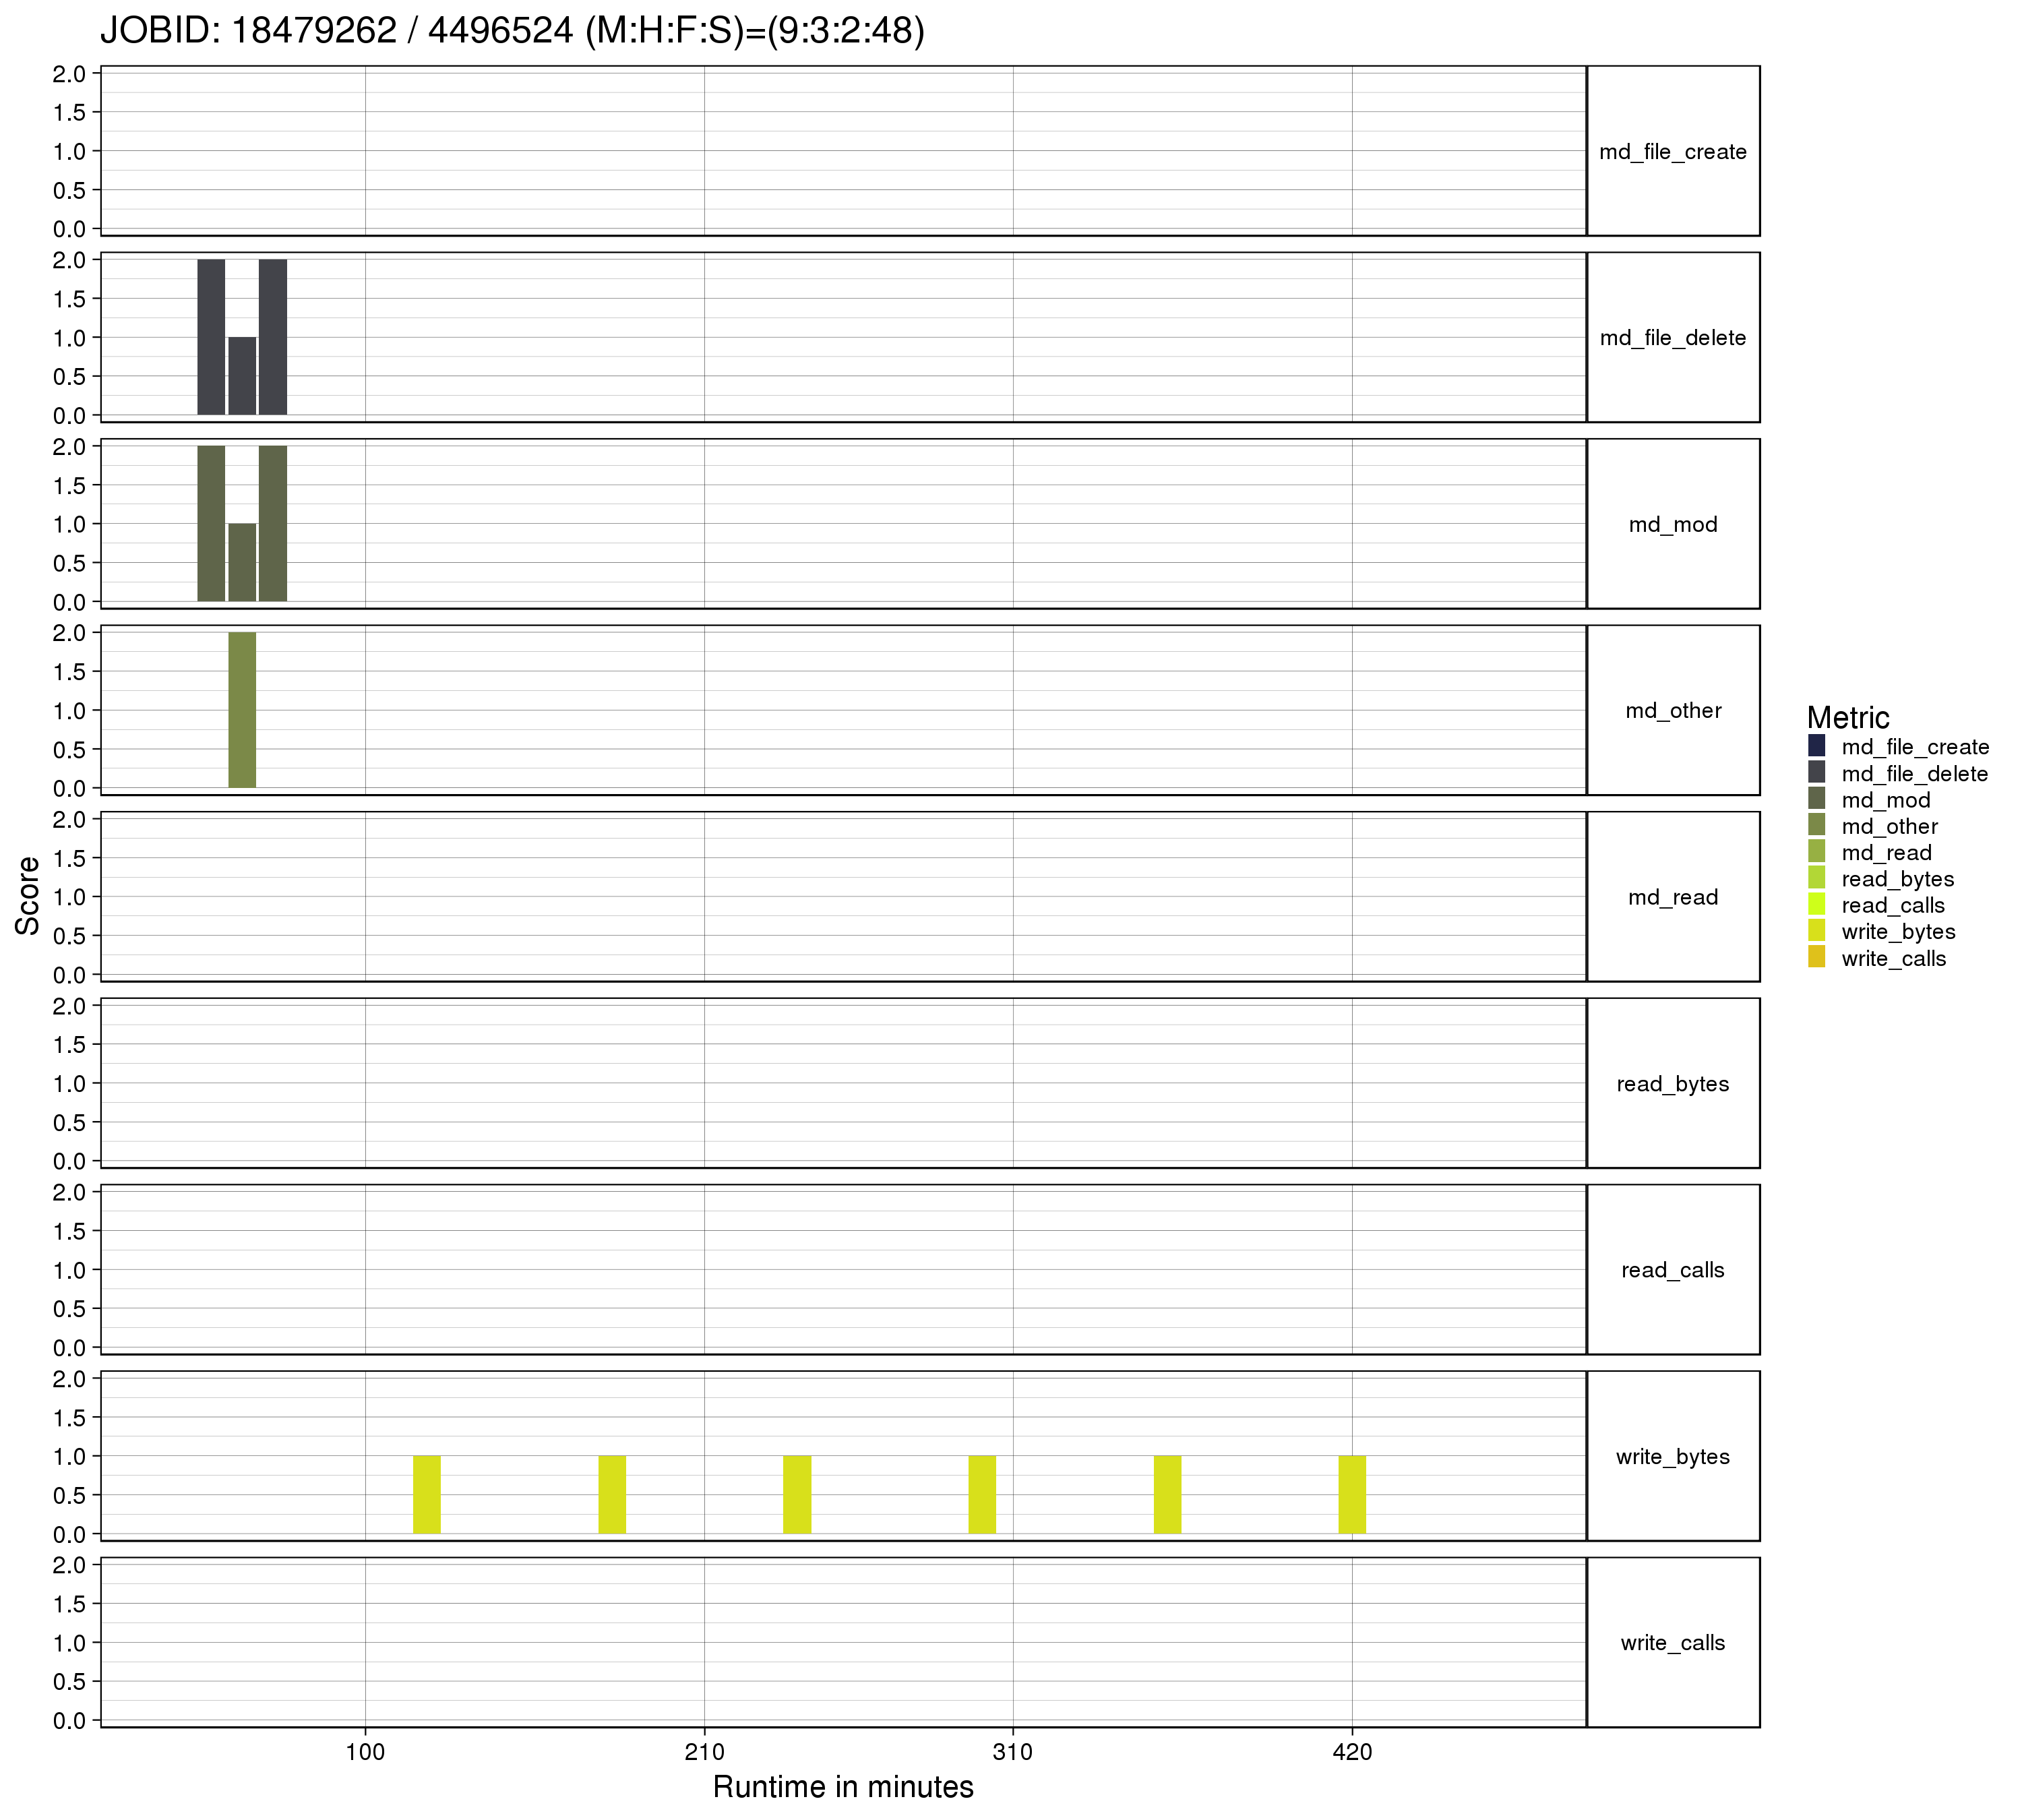The width and height of the screenshot is (2022, 1820).
Task: Click the md_mod legend swatch
Action: coord(1816,799)
